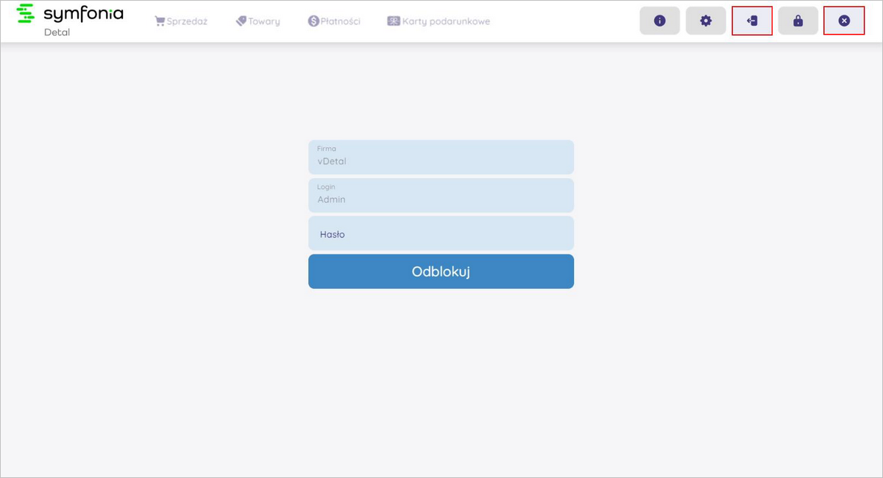
Task: Click the Odblokuj button
Action: coord(441,271)
